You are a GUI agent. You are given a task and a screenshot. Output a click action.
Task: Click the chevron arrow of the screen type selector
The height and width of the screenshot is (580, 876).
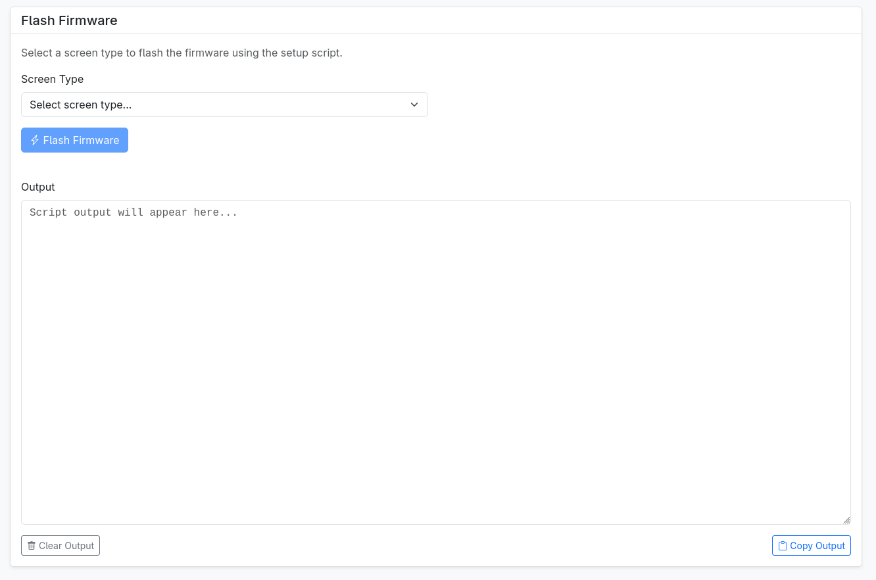tap(414, 105)
